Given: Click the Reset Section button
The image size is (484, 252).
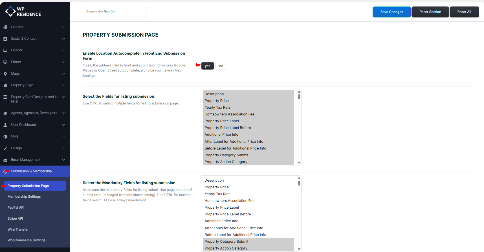Looking at the screenshot, I should [430, 12].
